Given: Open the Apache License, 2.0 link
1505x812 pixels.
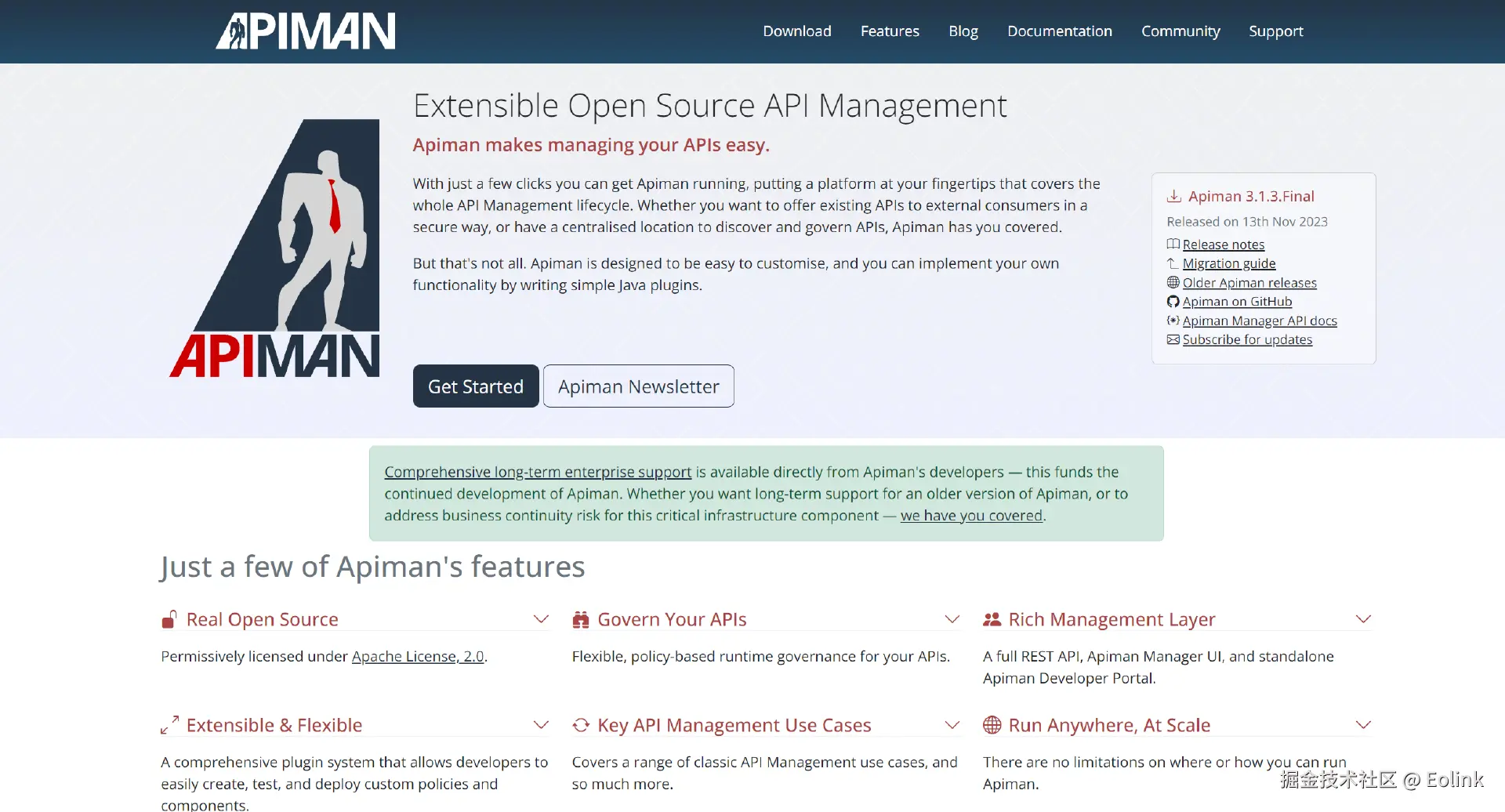Looking at the screenshot, I should 418,656.
